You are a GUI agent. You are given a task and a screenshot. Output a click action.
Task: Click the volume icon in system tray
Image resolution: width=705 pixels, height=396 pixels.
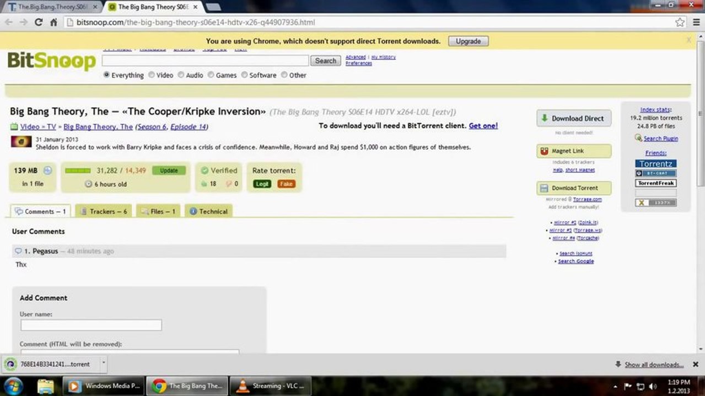pos(653,386)
